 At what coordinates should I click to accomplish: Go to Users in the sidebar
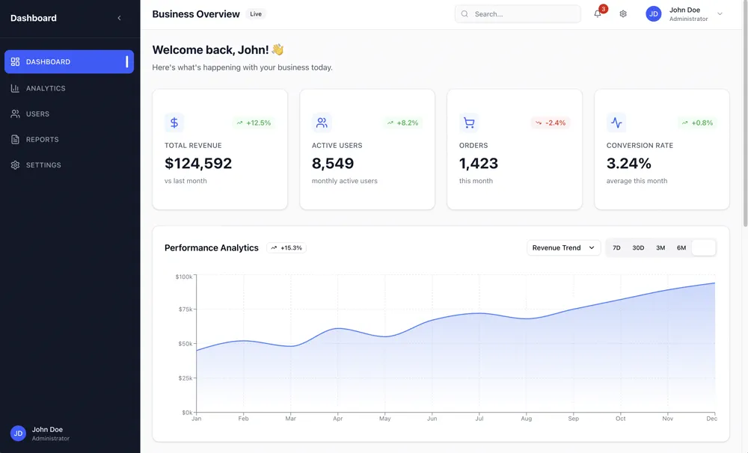point(37,114)
